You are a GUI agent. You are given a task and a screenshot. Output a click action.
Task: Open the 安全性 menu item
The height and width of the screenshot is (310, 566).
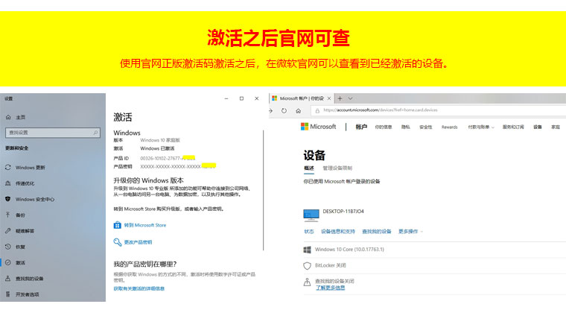425,127
